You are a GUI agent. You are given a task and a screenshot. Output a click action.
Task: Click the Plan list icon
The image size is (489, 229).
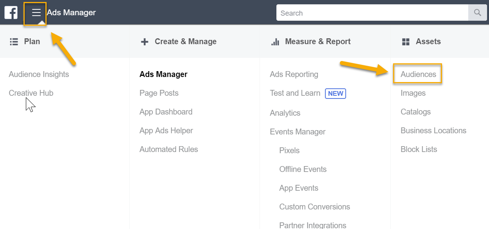click(14, 42)
